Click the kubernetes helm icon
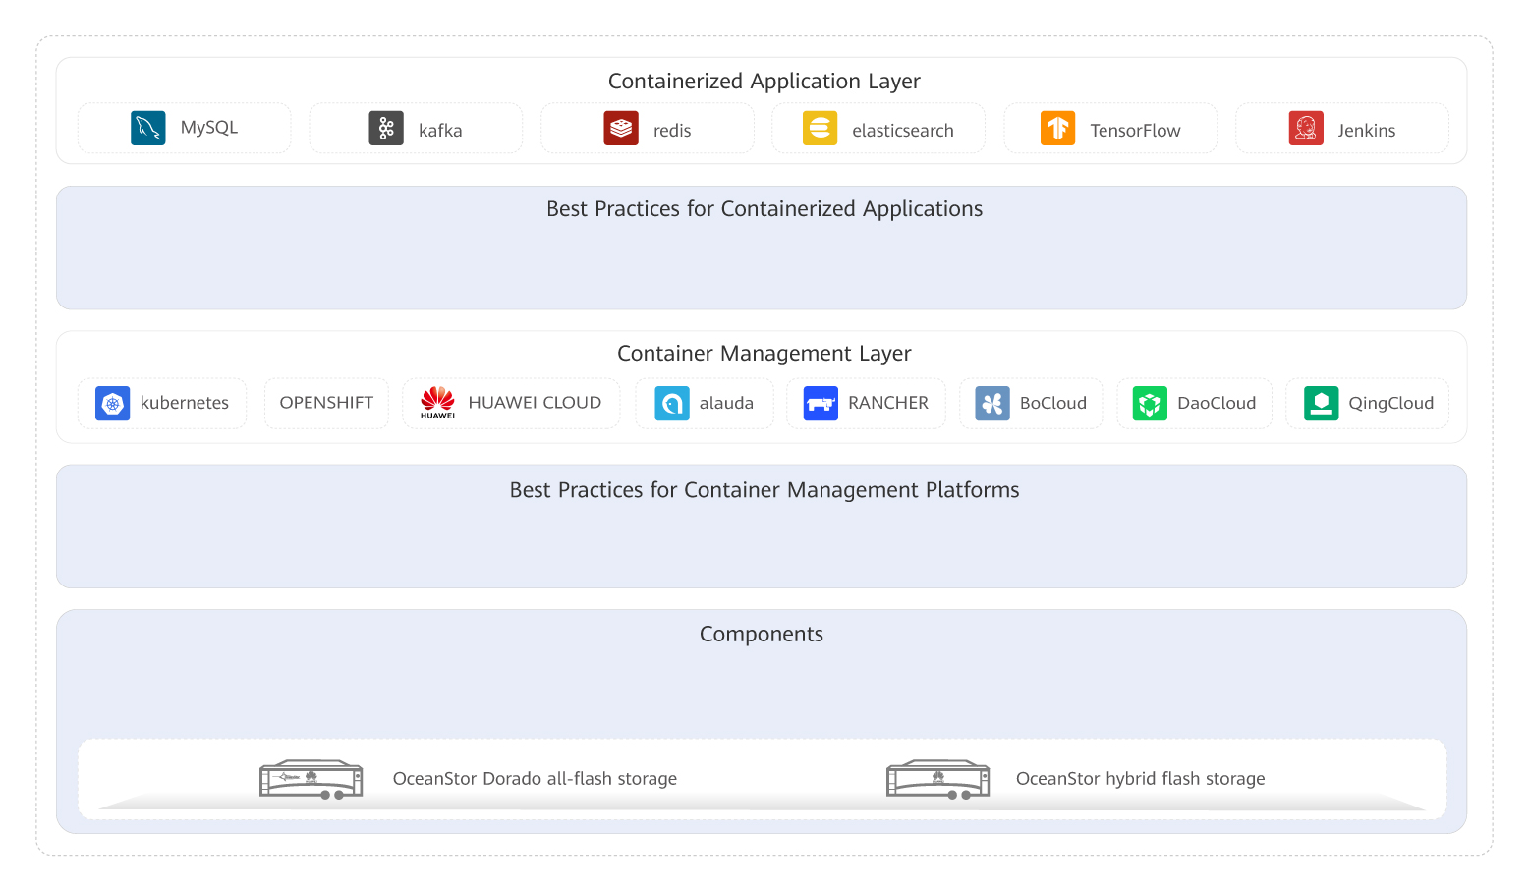This screenshot has height=891, width=1529. tap(112, 403)
